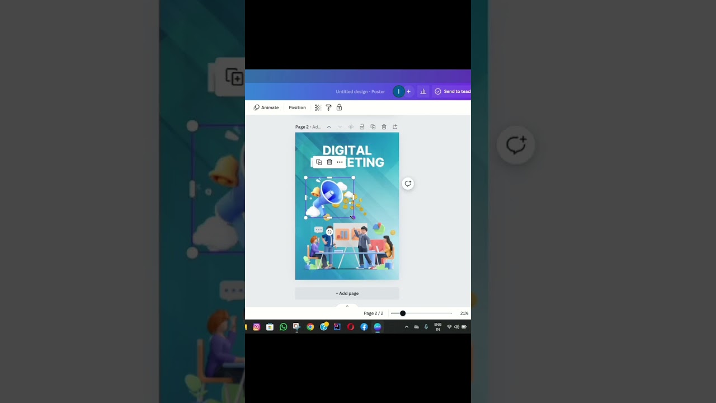Switch ENG IN input language
The width and height of the screenshot is (716, 403).
tap(438, 327)
